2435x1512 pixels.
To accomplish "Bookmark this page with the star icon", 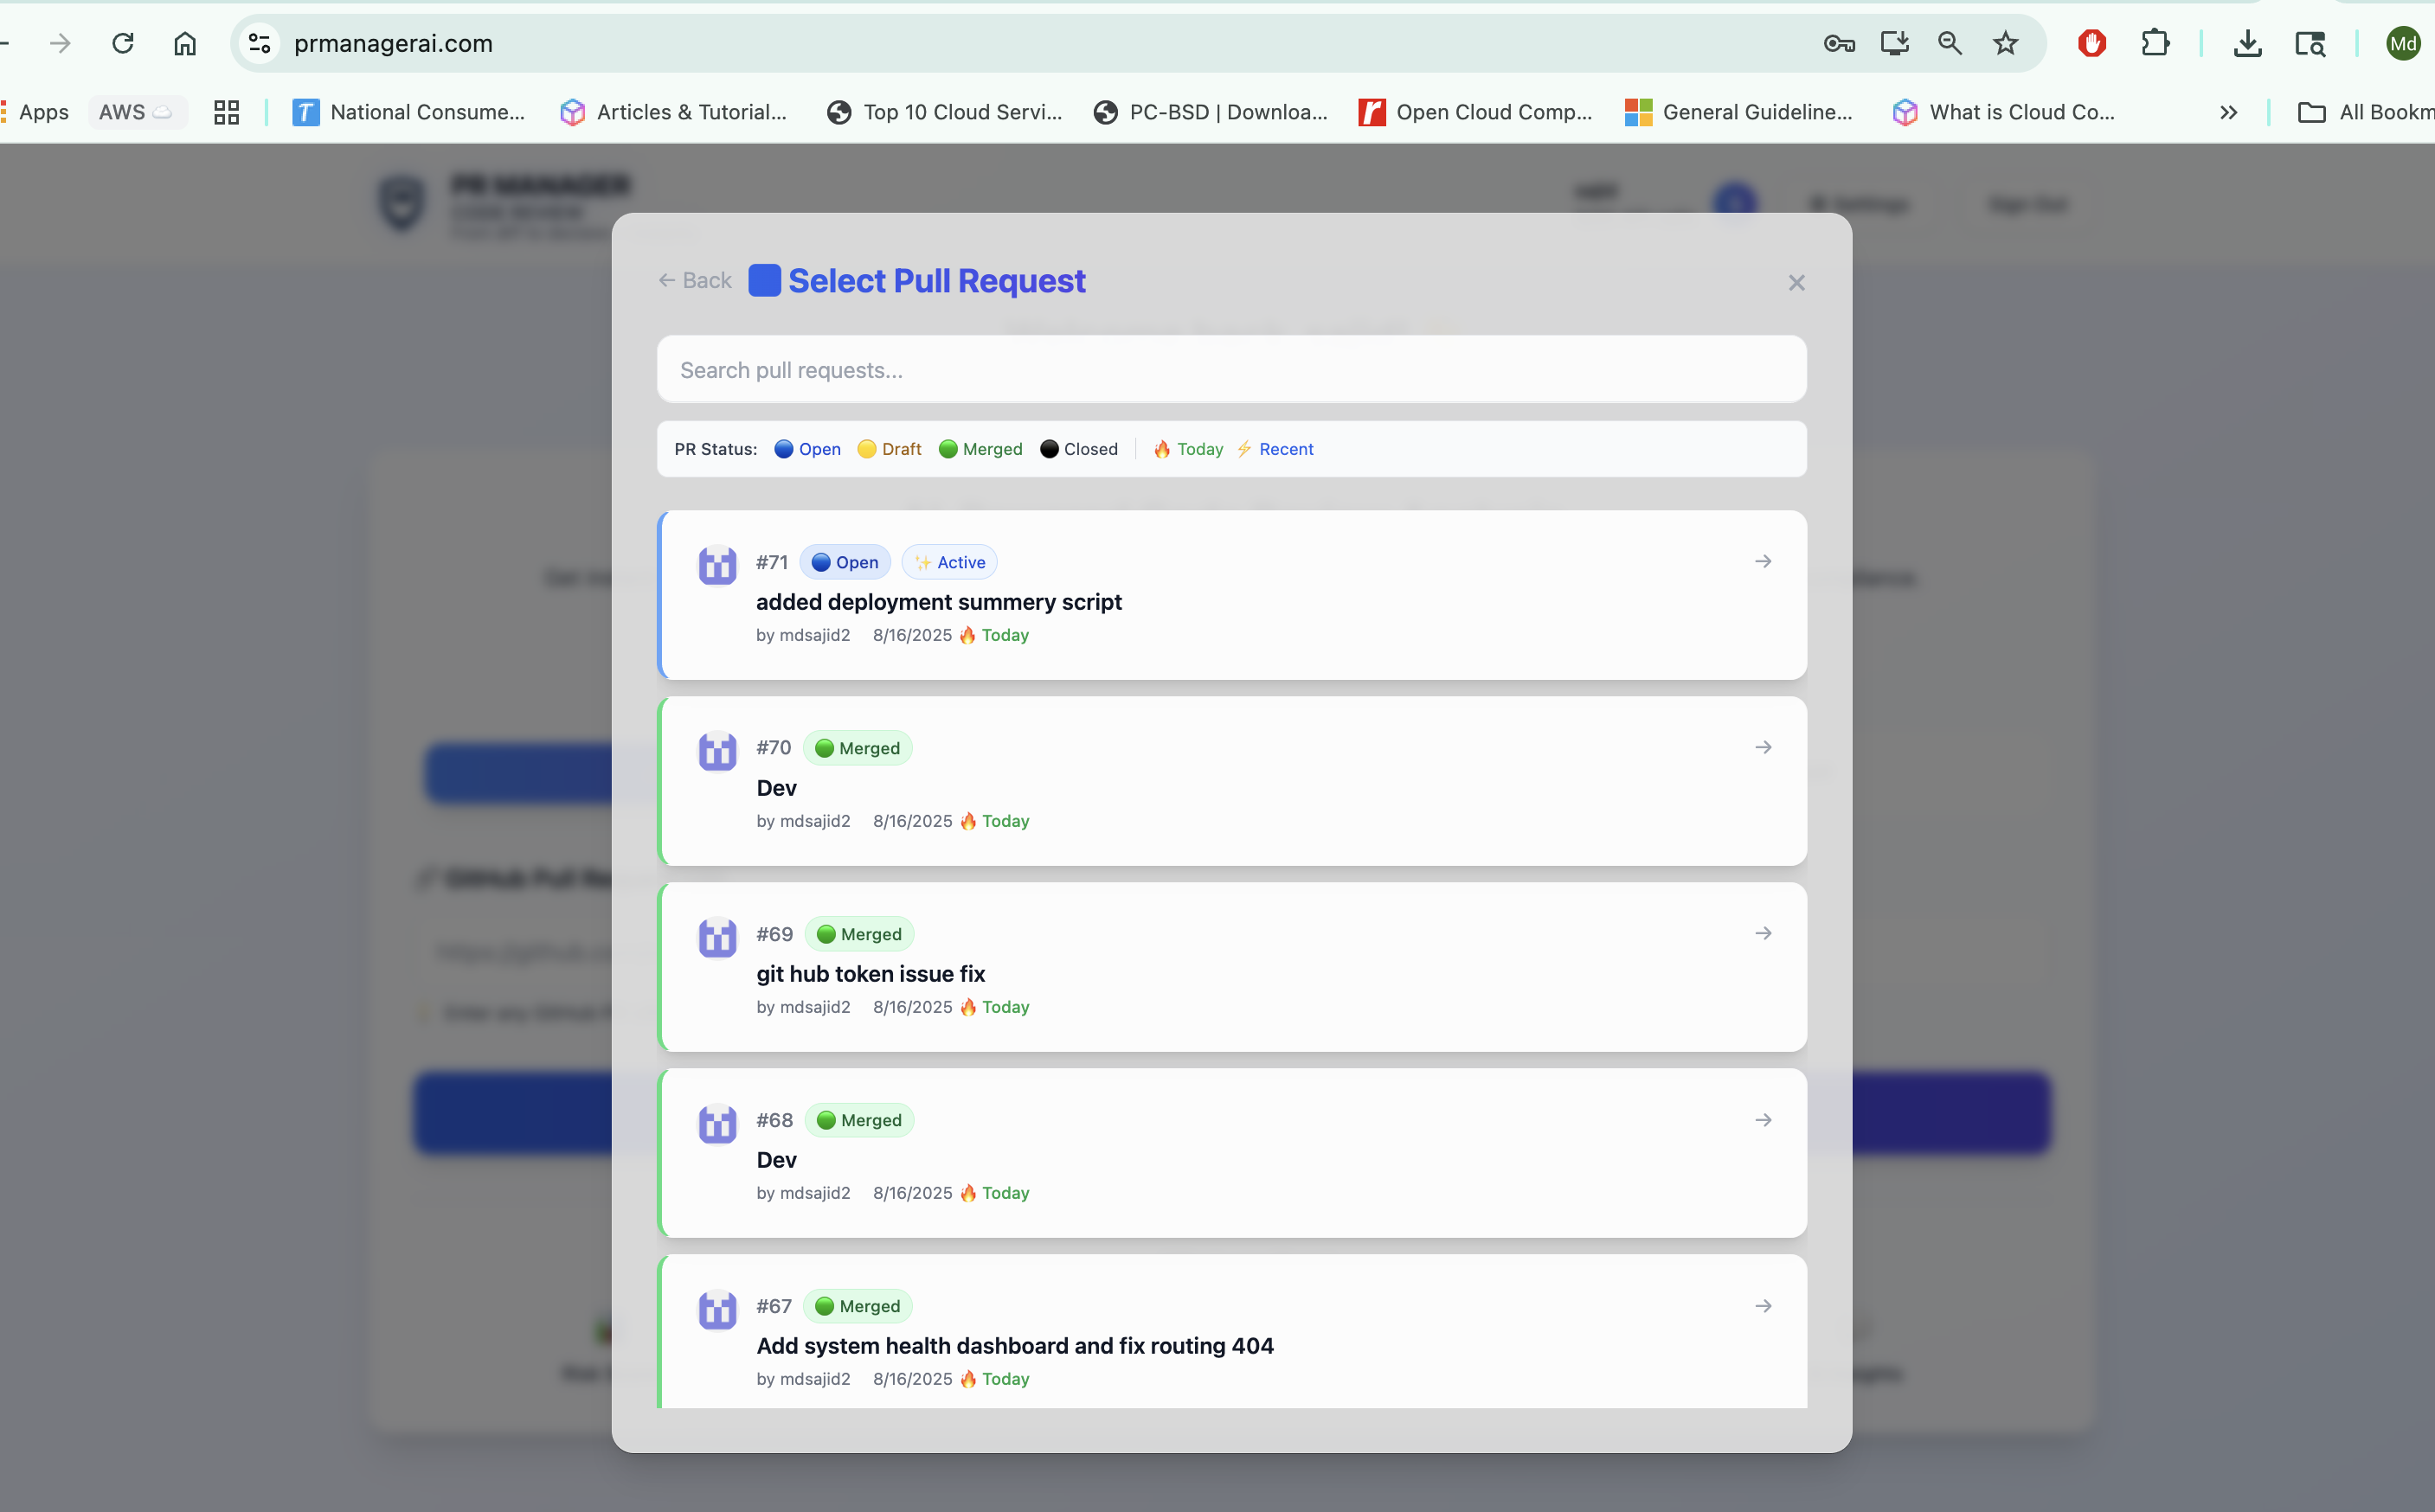I will pyautogui.click(x=2005, y=43).
